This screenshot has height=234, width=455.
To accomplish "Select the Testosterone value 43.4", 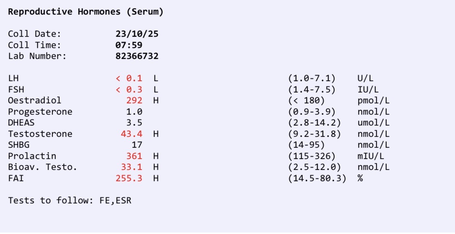I will (131, 134).
